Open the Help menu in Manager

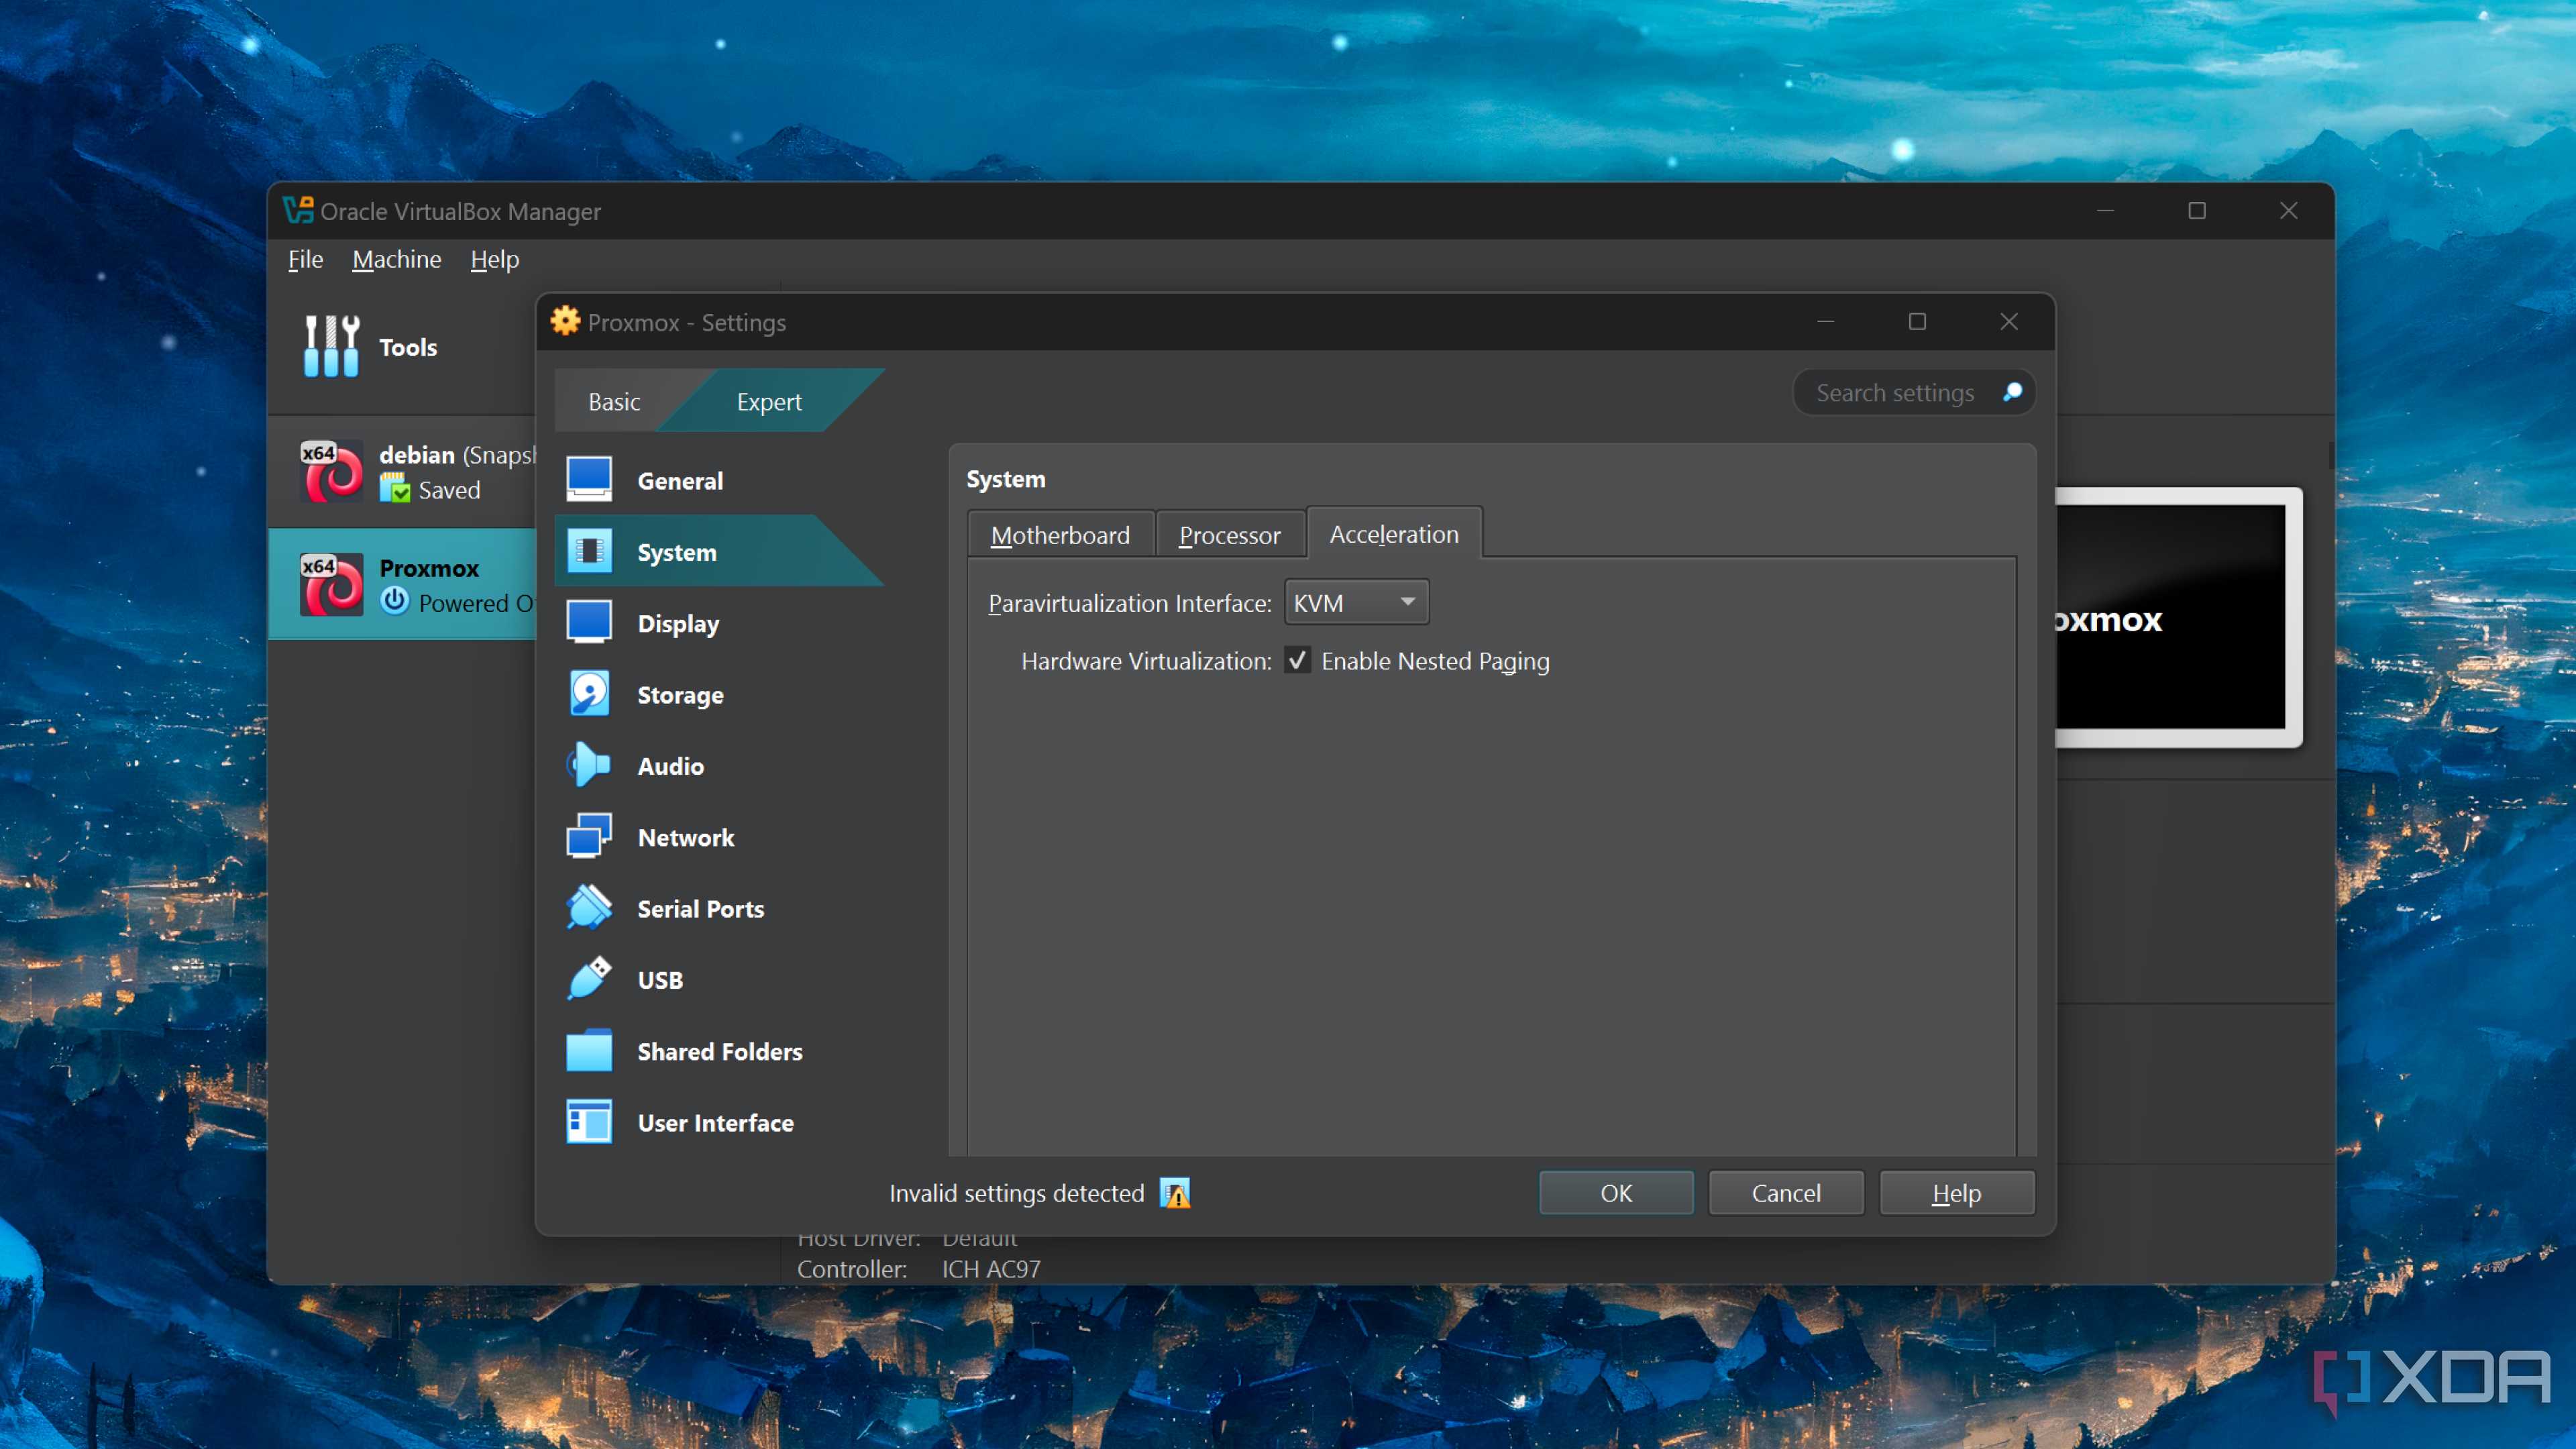tap(494, 259)
